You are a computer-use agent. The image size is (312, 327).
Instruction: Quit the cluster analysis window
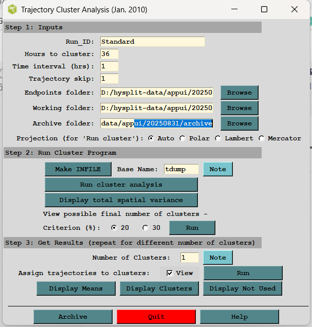click(x=156, y=317)
